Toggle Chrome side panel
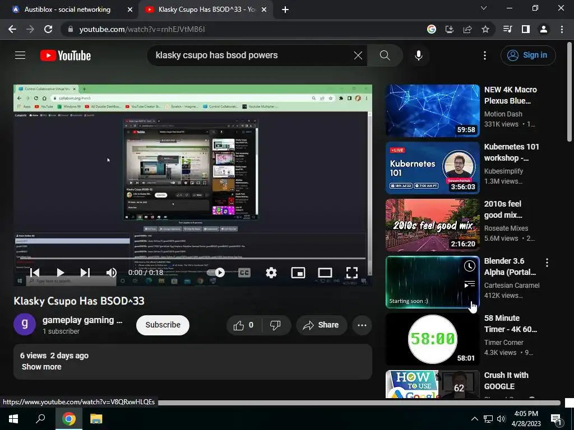Viewport: 574px width, 430px height. coord(526,29)
